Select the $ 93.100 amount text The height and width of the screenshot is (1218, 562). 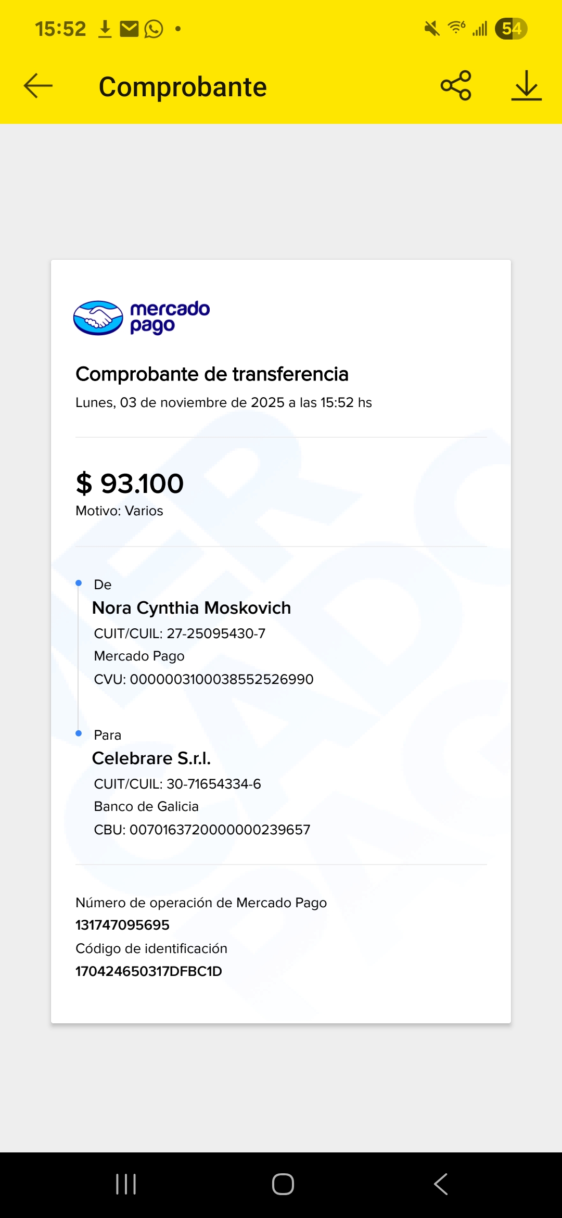(x=130, y=484)
